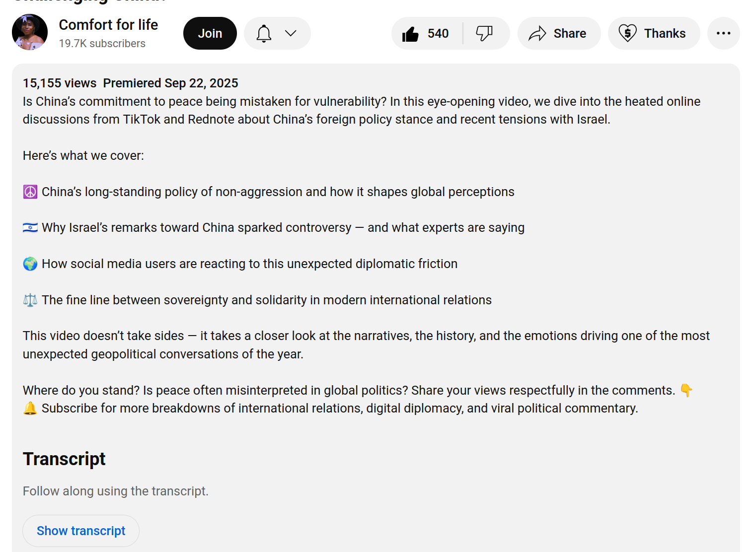Click the 19.7K subscribers text

pos(102,44)
